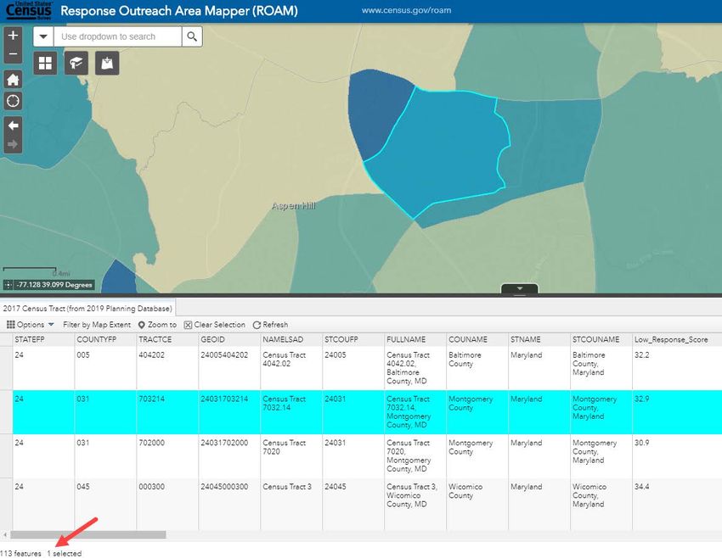Collapse the attribute table with the arrow handle

pyautogui.click(x=519, y=288)
